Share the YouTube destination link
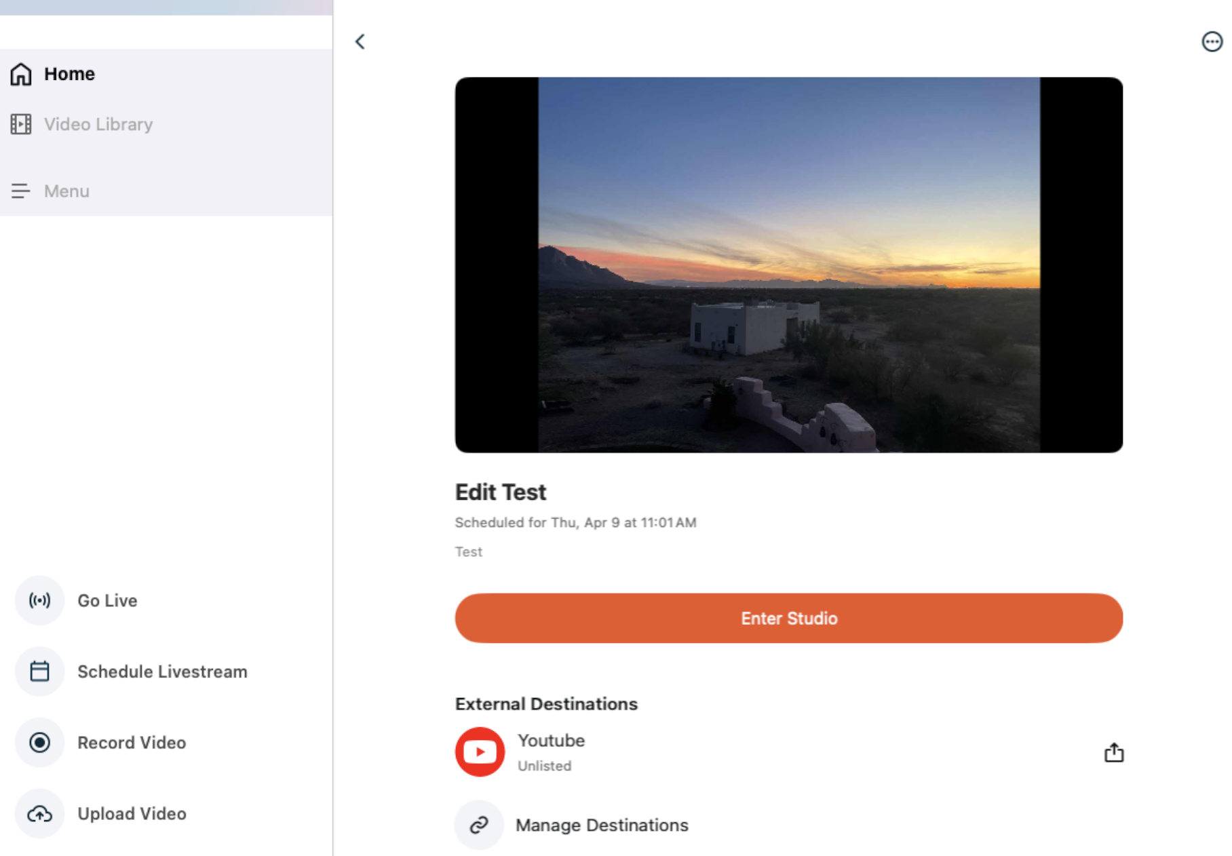The width and height of the screenshot is (1232, 856). [x=1113, y=752]
